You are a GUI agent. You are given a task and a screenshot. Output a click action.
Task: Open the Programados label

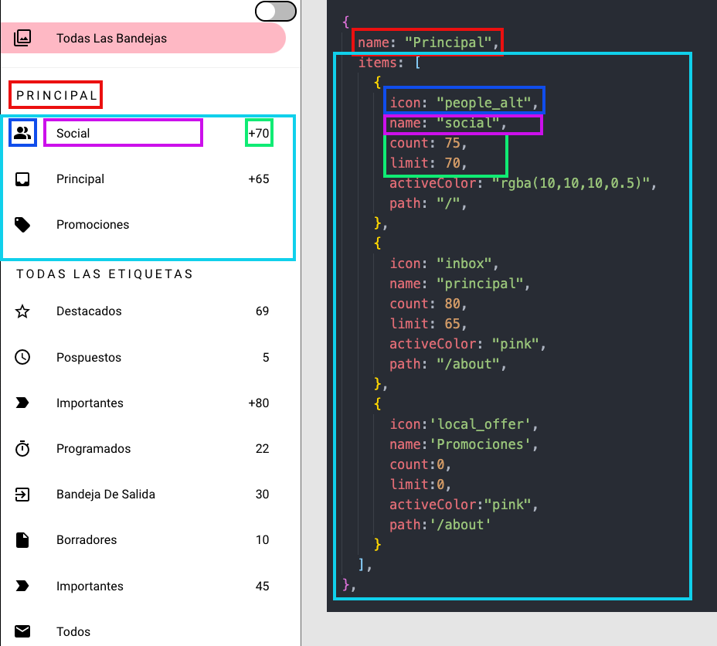point(93,449)
